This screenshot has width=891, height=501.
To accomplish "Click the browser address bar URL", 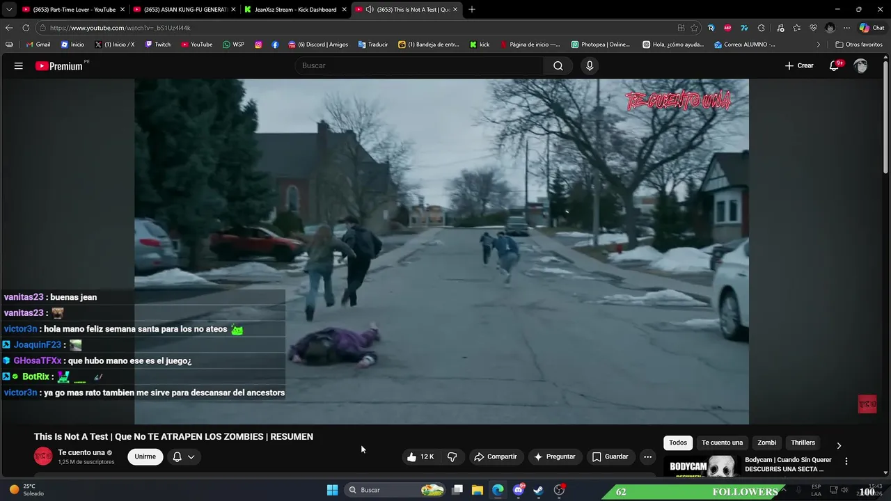I will 120,28.
